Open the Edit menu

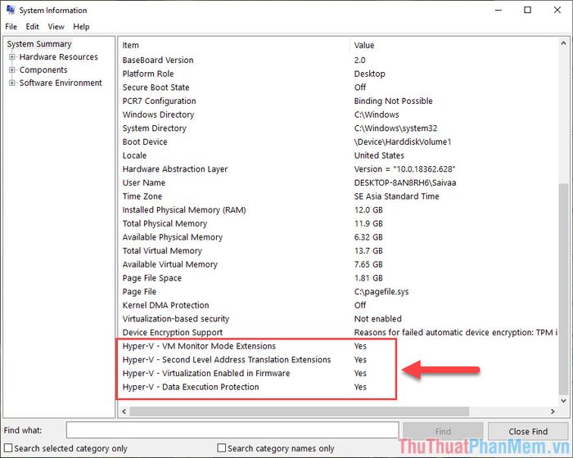pyautogui.click(x=32, y=27)
